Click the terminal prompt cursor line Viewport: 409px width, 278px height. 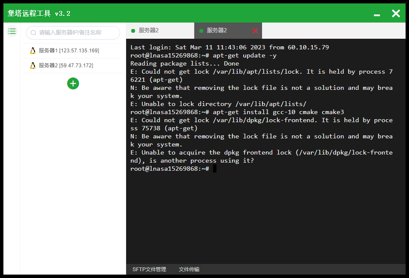pyautogui.click(x=173, y=169)
